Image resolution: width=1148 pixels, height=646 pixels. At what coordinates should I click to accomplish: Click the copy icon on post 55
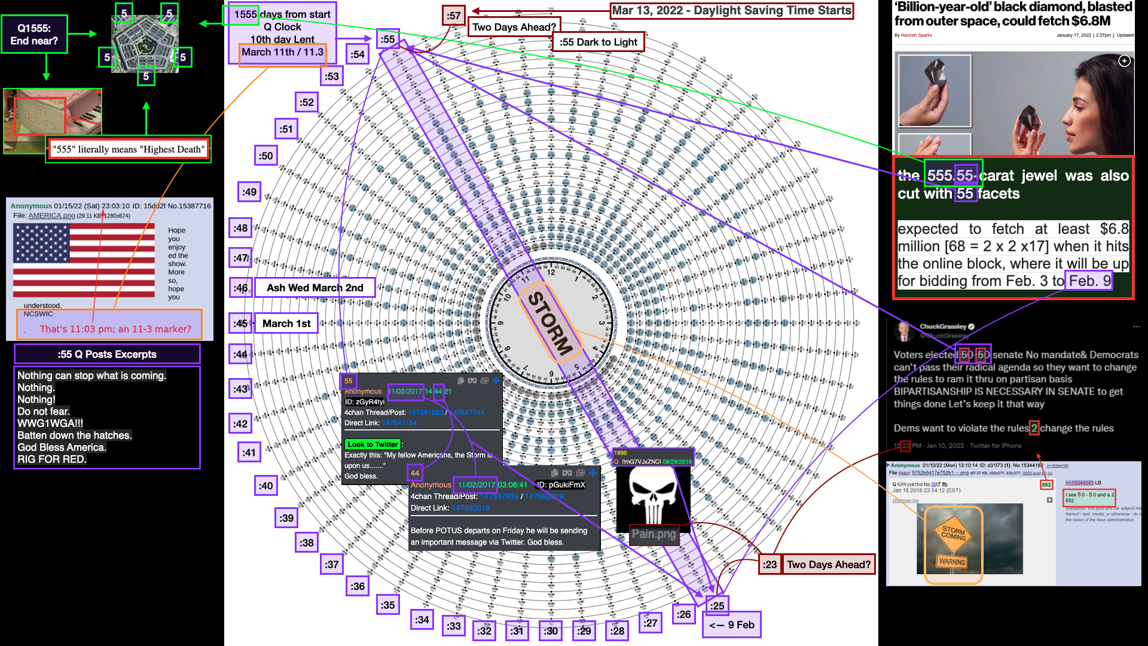(x=460, y=380)
